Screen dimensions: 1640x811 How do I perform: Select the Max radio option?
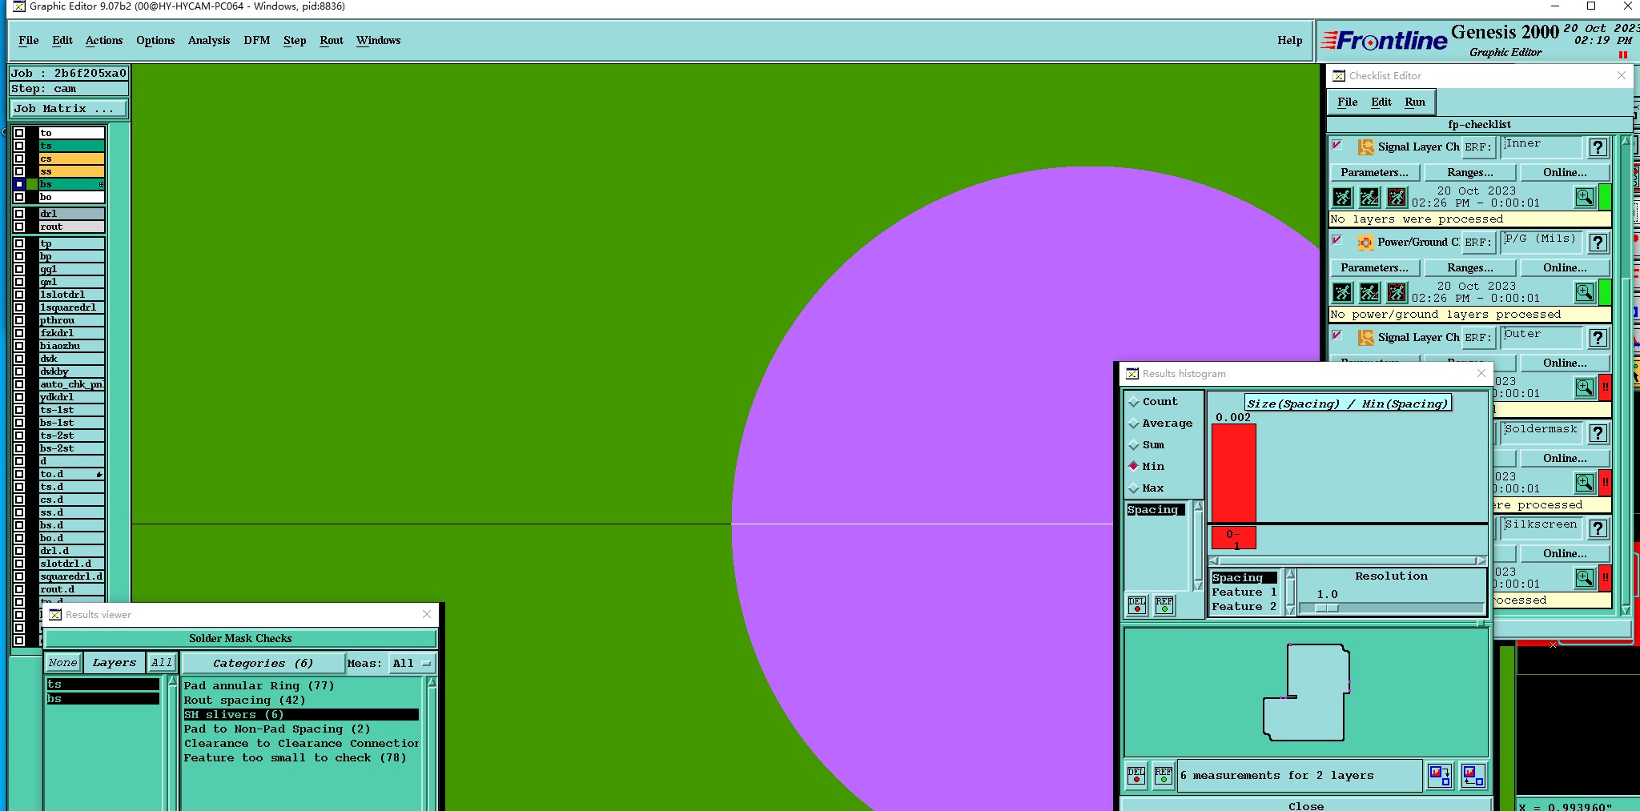tap(1147, 488)
